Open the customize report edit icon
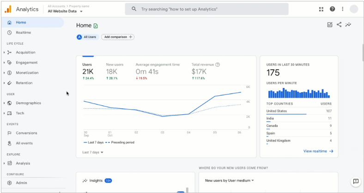The image size is (364, 193). (x=330, y=24)
